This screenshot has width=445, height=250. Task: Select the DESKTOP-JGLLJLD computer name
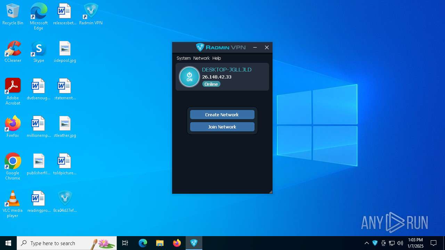click(x=227, y=69)
